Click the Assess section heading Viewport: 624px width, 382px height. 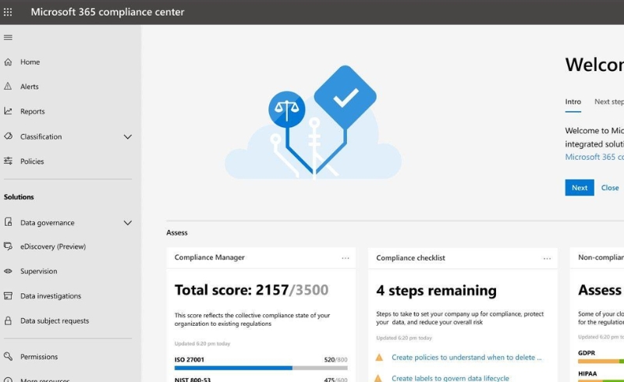(x=177, y=233)
